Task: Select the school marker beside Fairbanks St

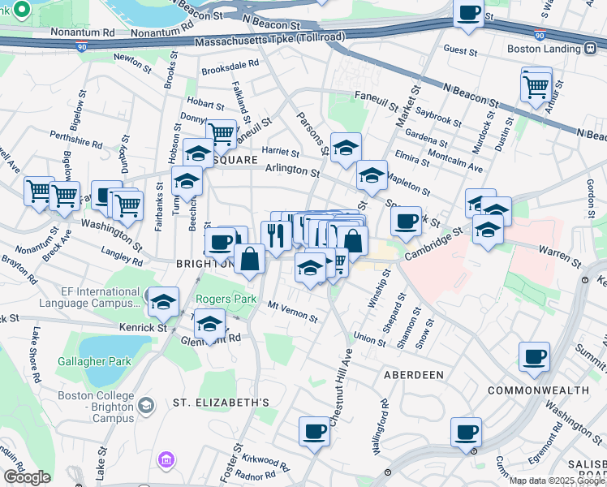Action: coord(187,183)
